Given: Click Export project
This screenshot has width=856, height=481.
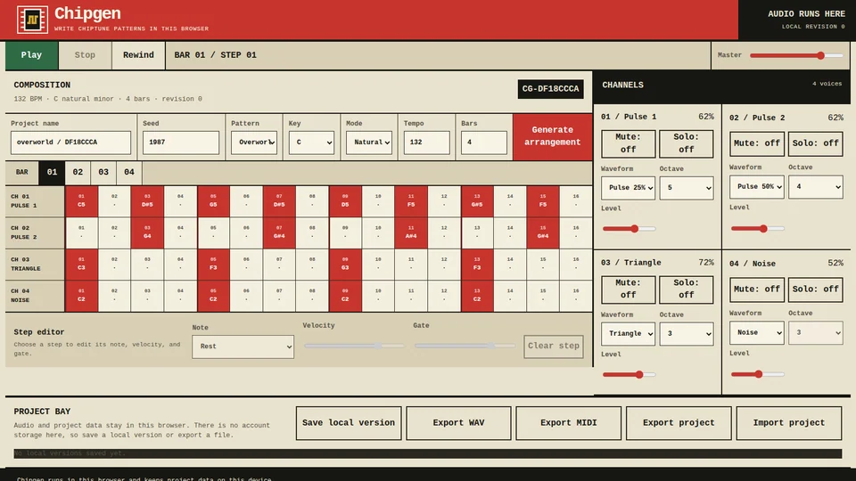Looking at the screenshot, I should [x=679, y=423].
